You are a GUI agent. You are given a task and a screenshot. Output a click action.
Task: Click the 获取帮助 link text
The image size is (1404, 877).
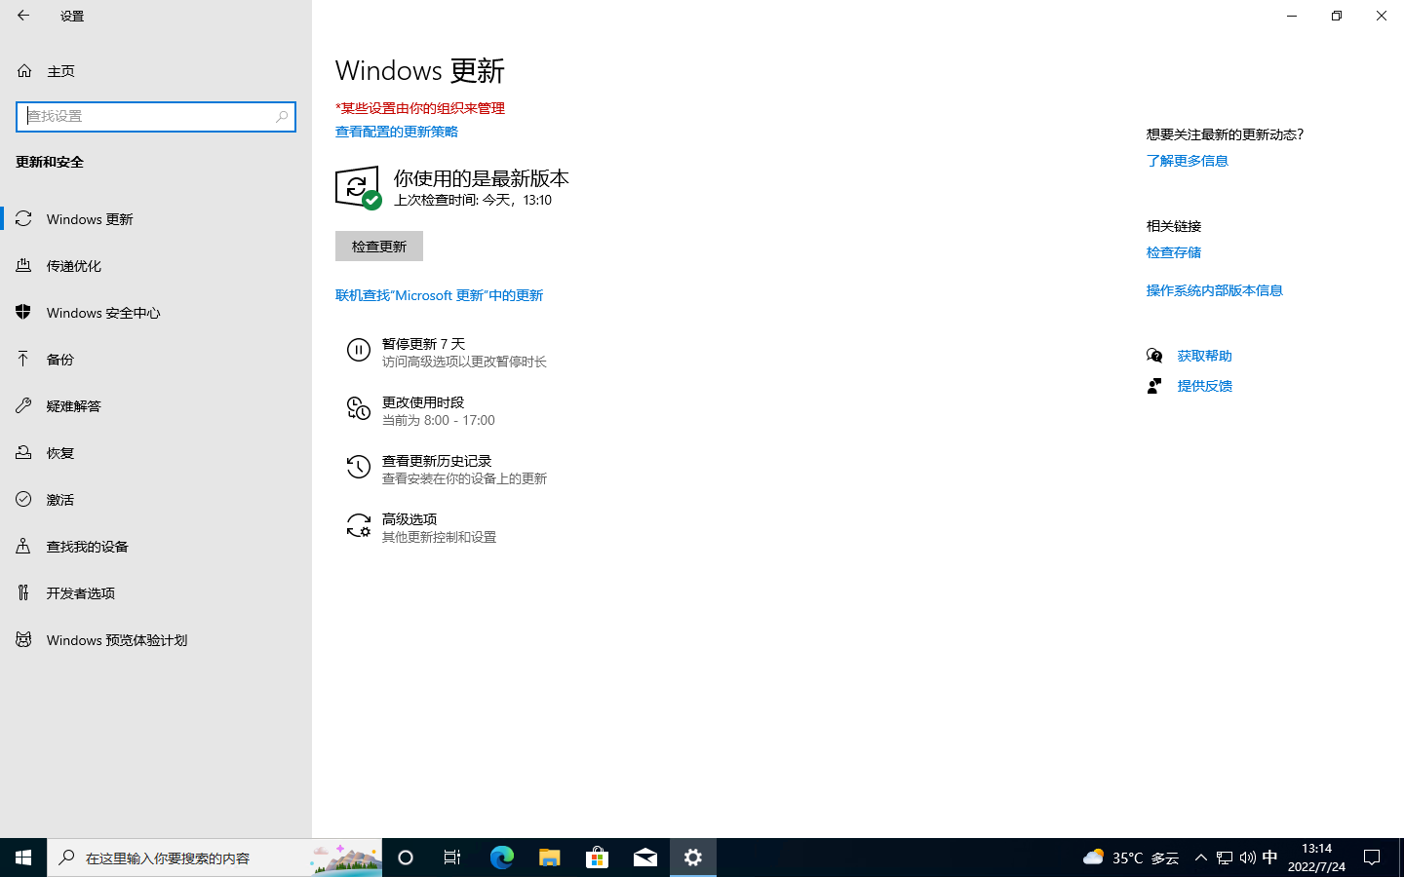1205,356
